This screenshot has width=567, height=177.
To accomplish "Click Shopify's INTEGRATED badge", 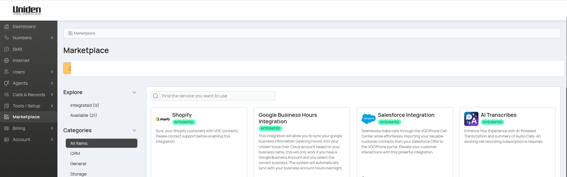I will coord(184,122).
